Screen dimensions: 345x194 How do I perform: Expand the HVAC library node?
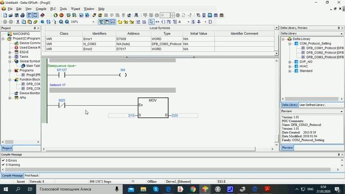pyautogui.click(x=289, y=66)
